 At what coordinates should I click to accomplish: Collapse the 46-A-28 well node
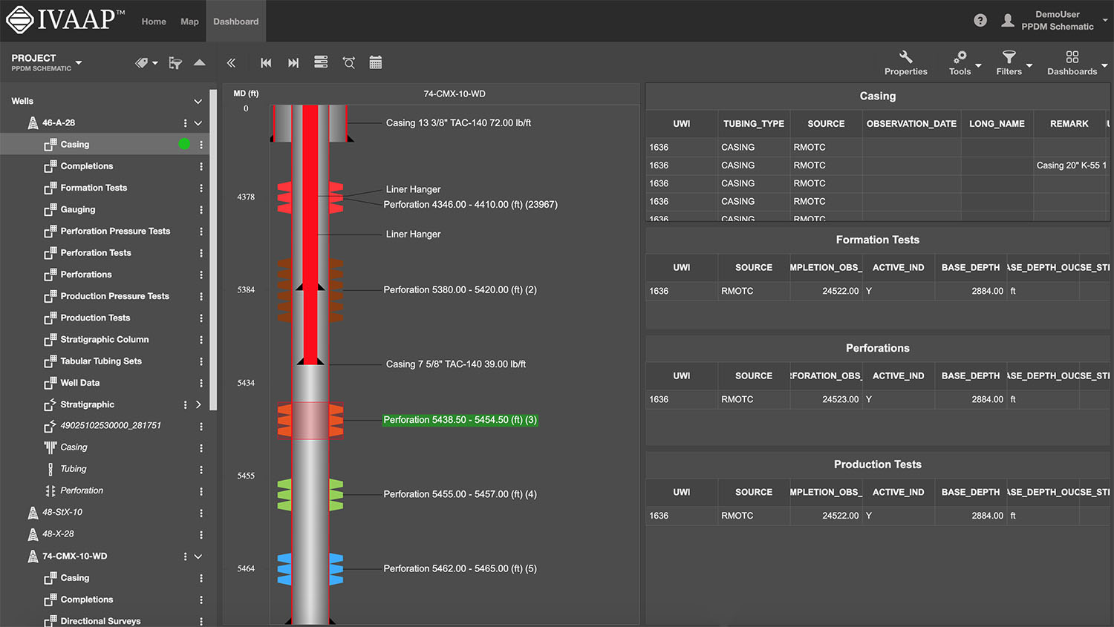(198, 123)
